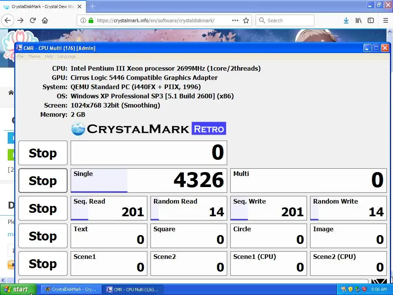Click the Windows XP Professional SP3 text
Image resolution: width=393 pixels, height=295 pixels.
click(152, 96)
